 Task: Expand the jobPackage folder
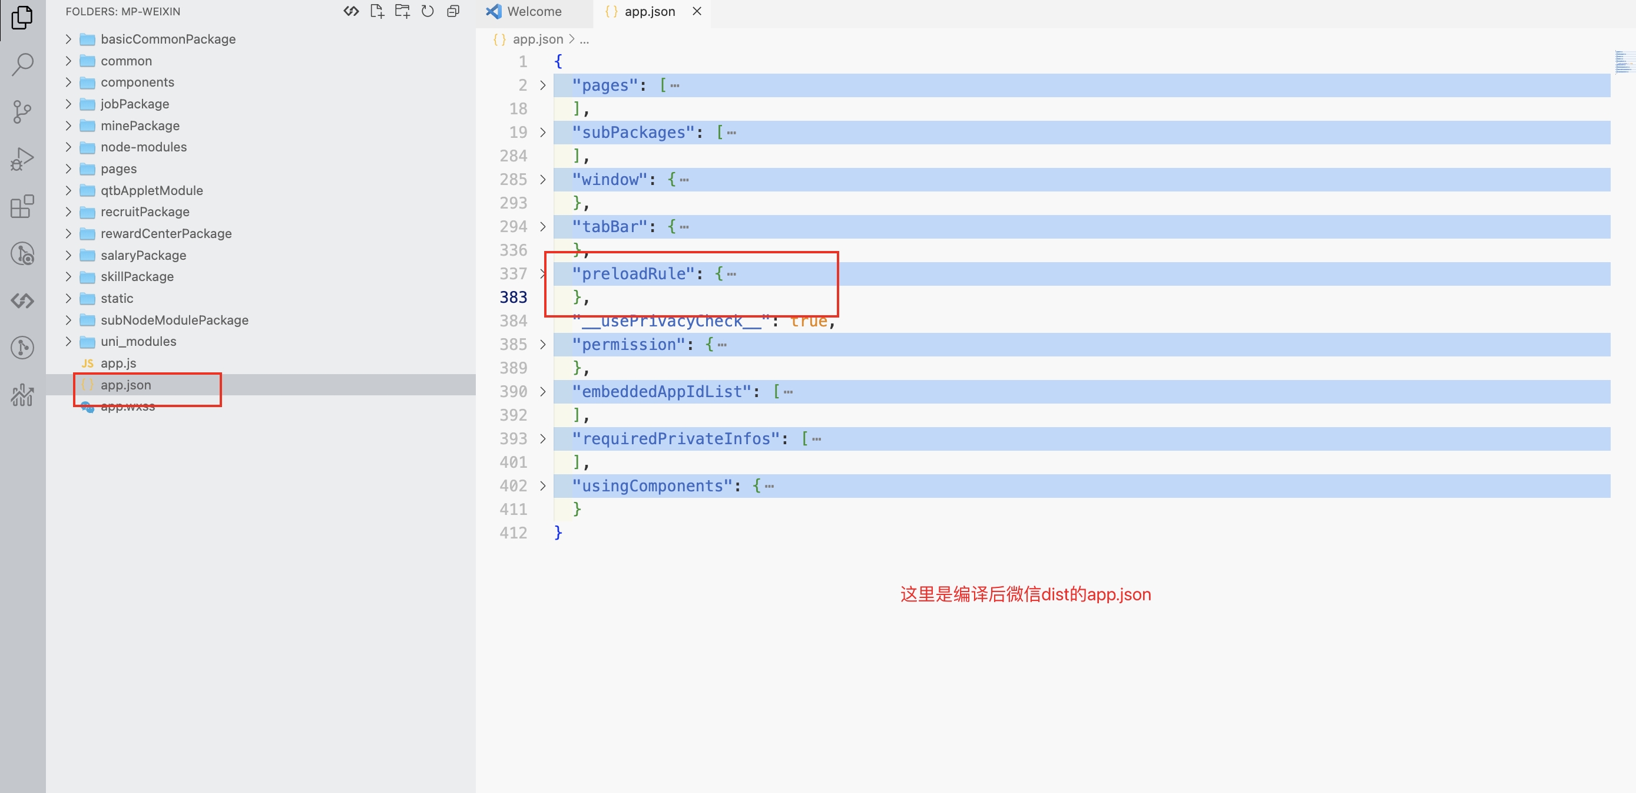point(68,104)
